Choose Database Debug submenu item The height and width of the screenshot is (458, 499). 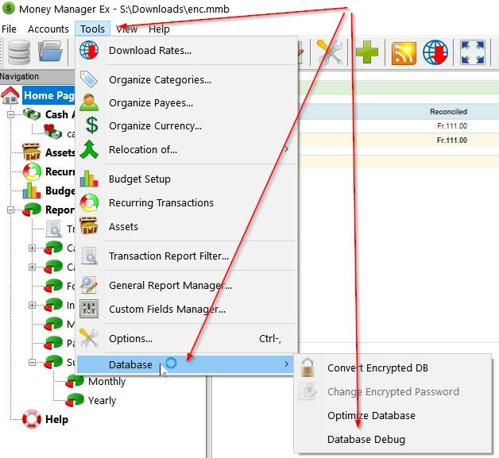pos(366,439)
